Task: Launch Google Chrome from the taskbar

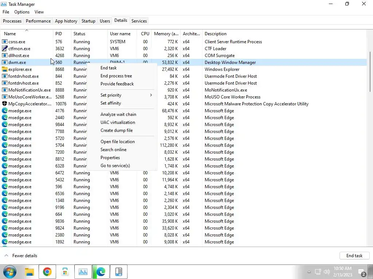Action: pos(47,272)
